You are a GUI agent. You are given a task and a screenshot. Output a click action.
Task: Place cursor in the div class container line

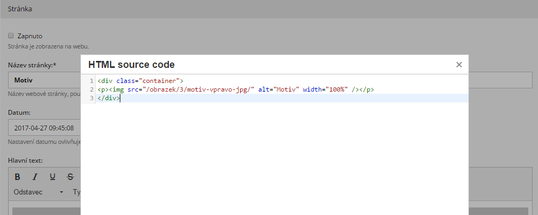140,81
